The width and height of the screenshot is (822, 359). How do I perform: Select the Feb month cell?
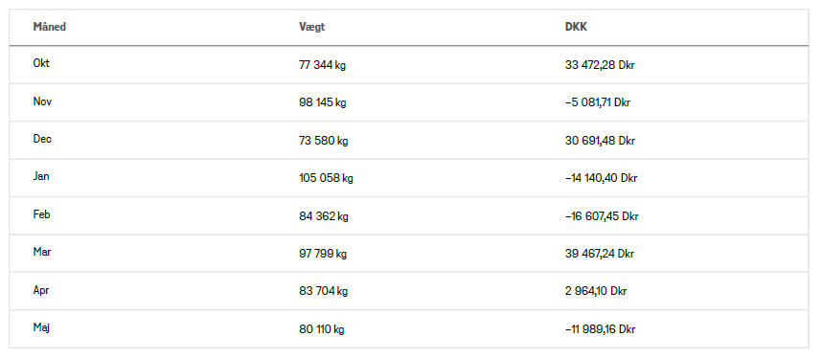(42, 214)
